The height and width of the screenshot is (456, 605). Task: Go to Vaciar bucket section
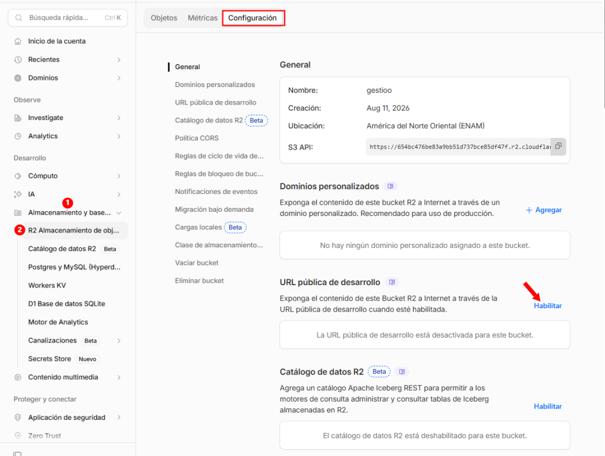[x=197, y=263]
